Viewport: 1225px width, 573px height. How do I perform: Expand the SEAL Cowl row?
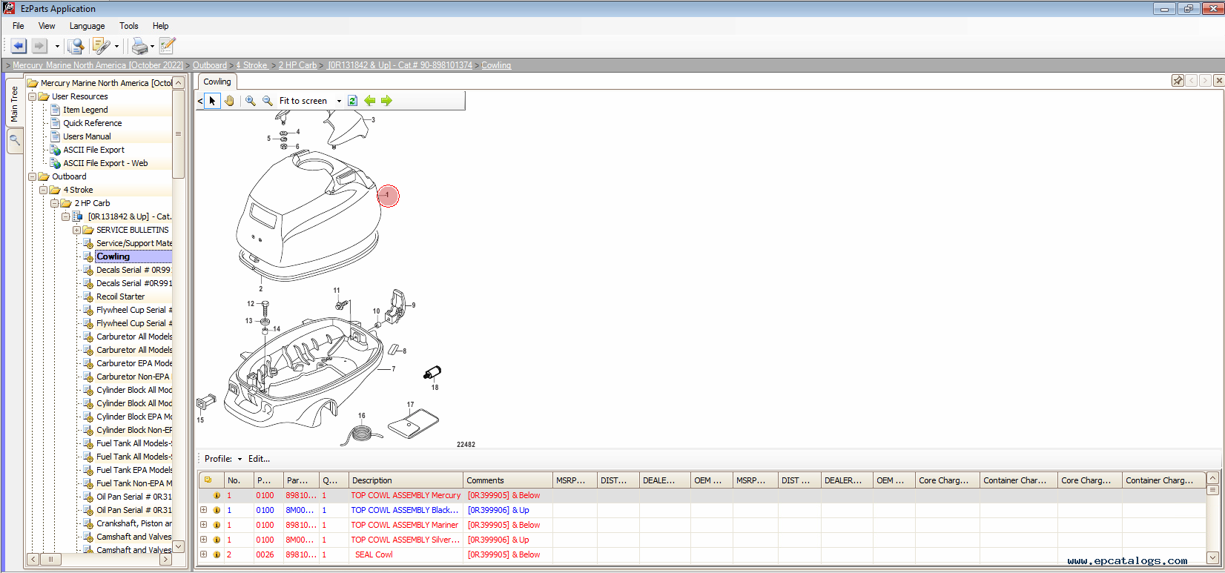[204, 554]
